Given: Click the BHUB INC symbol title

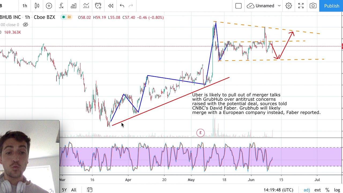Looking at the screenshot, I should (x=10, y=17).
